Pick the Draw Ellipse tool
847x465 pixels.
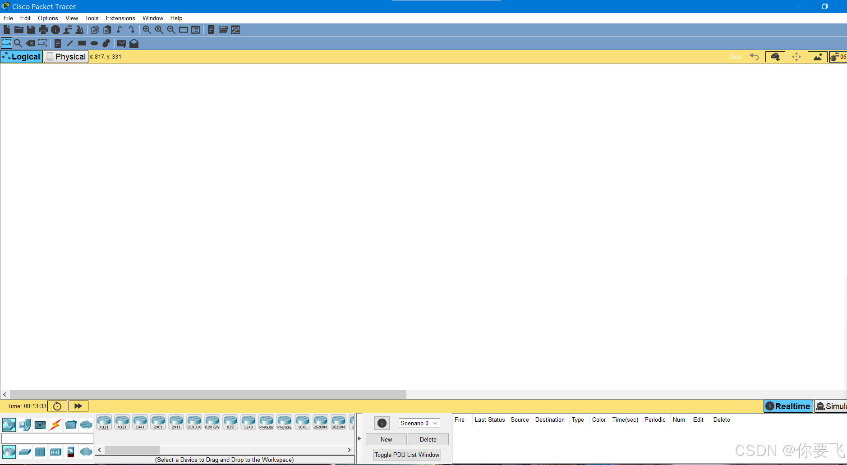click(x=94, y=43)
